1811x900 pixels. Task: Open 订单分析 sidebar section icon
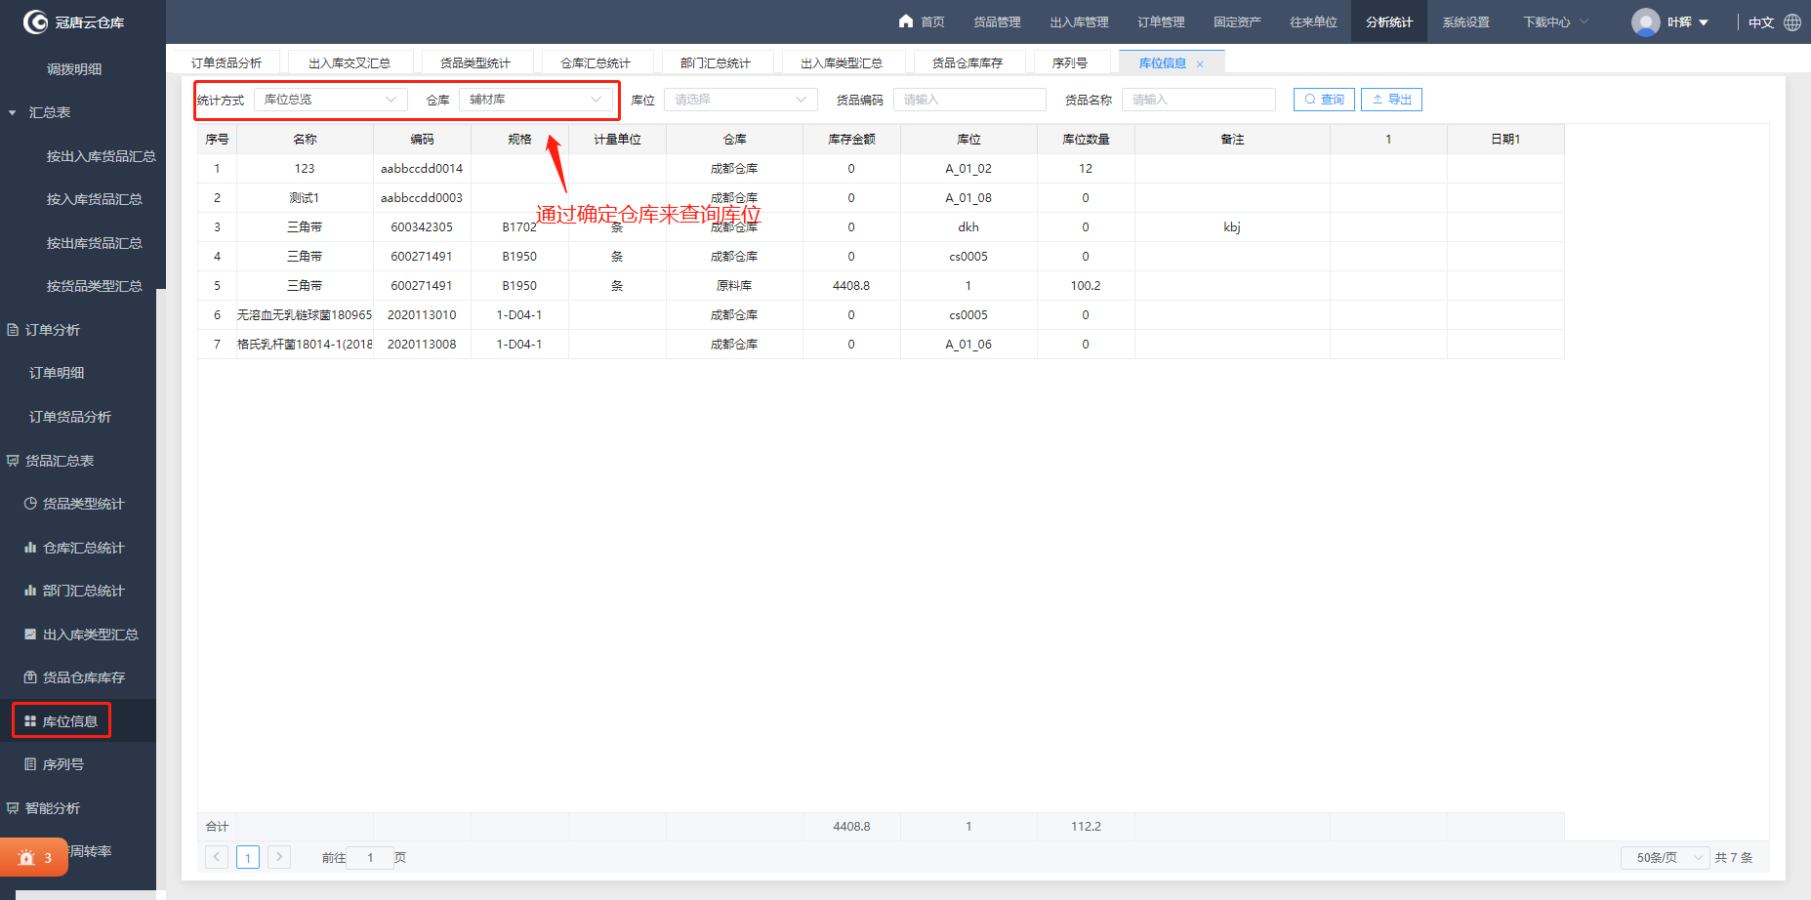point(13,330)
